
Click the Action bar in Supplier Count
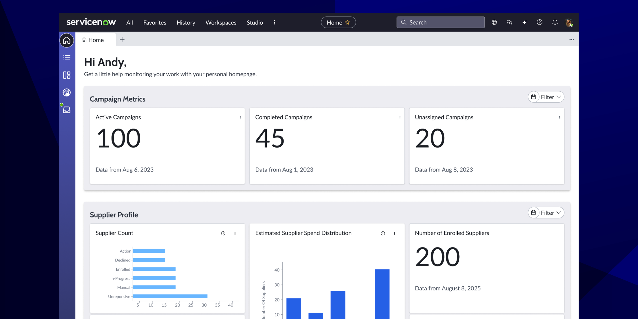point(149,251)
